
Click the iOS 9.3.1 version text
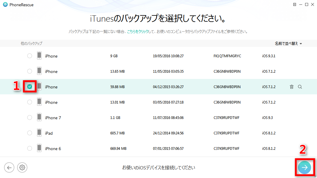pyautogui.click(x=269, y=56)
